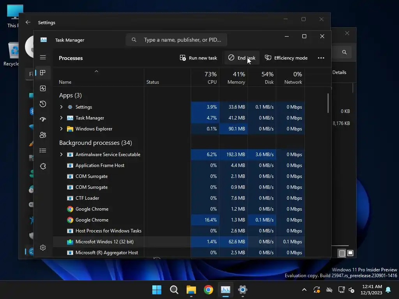Expand the Settings app process group
Screen dimensions: 399x299
point(61,107)
